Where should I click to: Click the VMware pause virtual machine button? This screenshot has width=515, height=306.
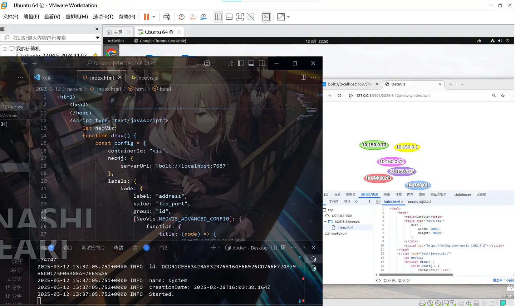[146, 17]
